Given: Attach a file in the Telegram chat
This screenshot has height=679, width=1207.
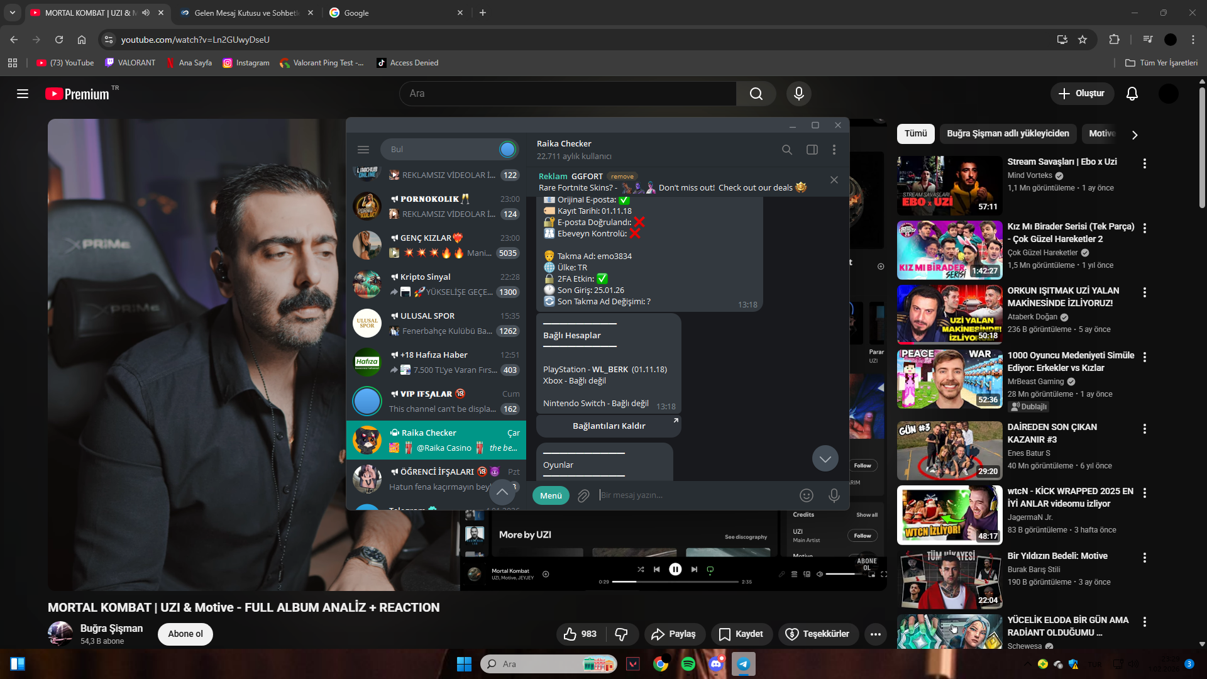Looking at the screenshot, I should [x=583, y=495].
